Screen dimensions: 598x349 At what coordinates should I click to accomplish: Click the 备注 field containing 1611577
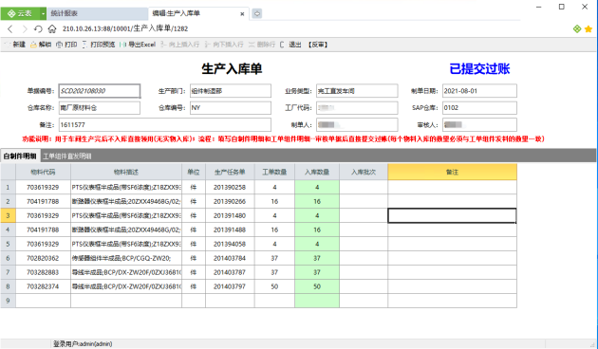165,124
